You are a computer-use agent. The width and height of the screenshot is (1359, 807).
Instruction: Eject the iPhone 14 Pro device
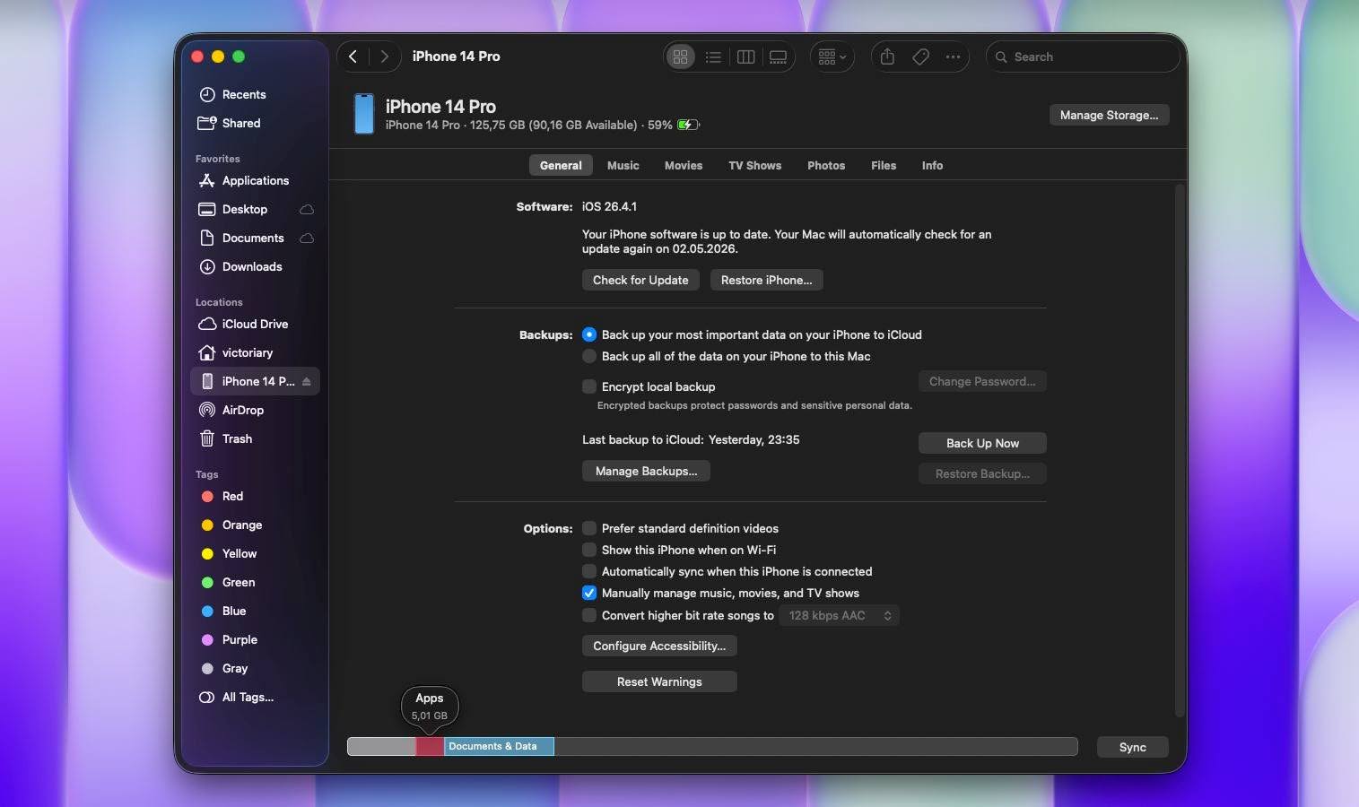pos(307,381)
